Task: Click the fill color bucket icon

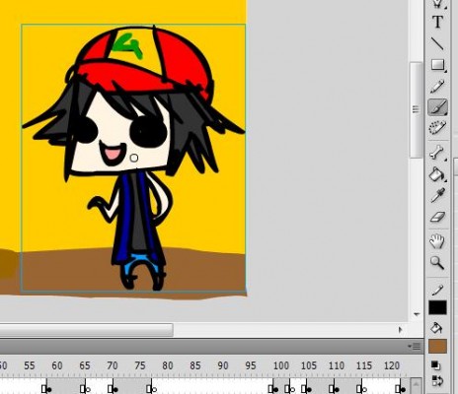Action: tap(437, 328)
